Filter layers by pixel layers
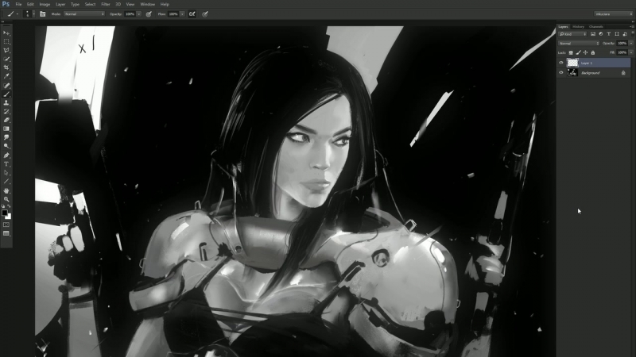 pyautogui.click(x=593, y=34)
